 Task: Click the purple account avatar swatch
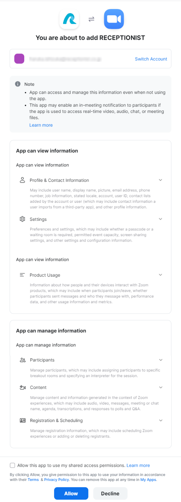(x=19, y=59)
